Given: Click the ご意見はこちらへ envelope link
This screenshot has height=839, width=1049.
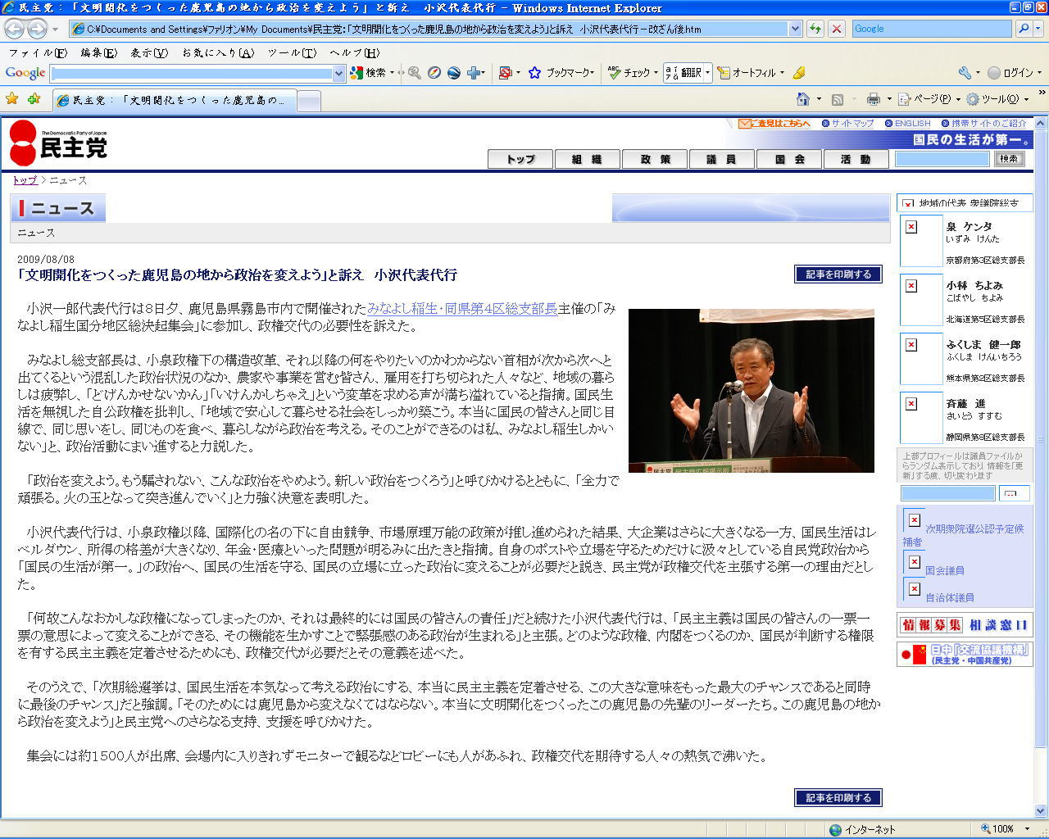Looking at the screenshot, I should pyautogui.click(x=774, y=124).
